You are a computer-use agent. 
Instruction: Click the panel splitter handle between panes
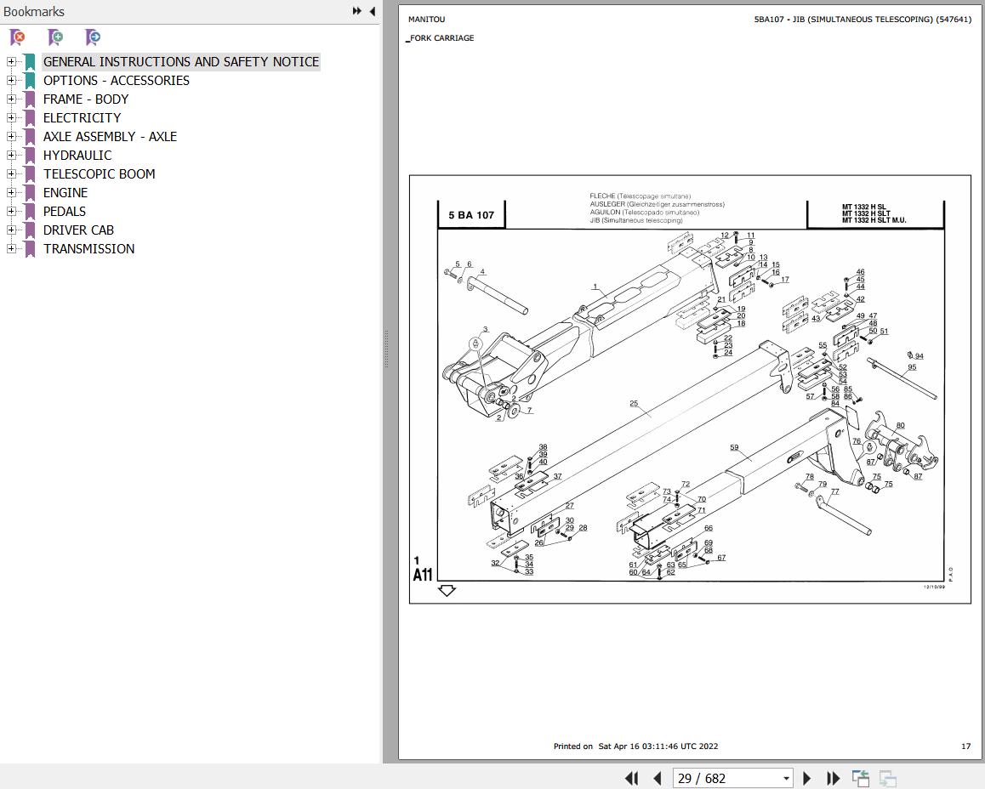[x=385, y=349]
